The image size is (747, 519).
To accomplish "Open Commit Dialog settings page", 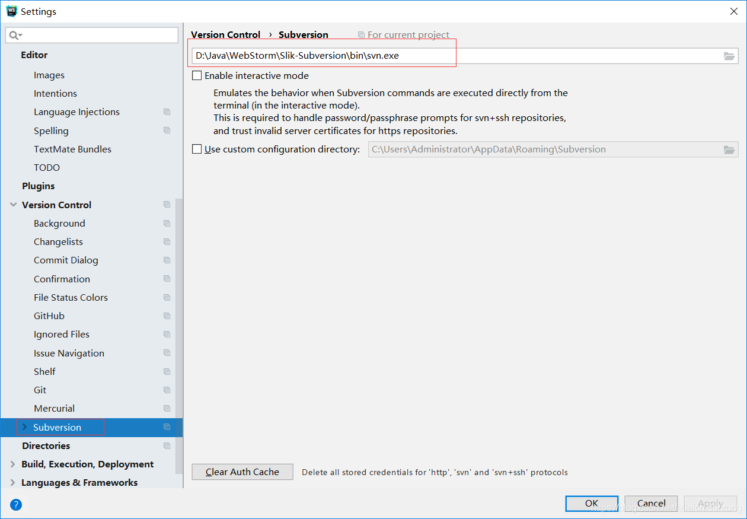I will (66, 260).
